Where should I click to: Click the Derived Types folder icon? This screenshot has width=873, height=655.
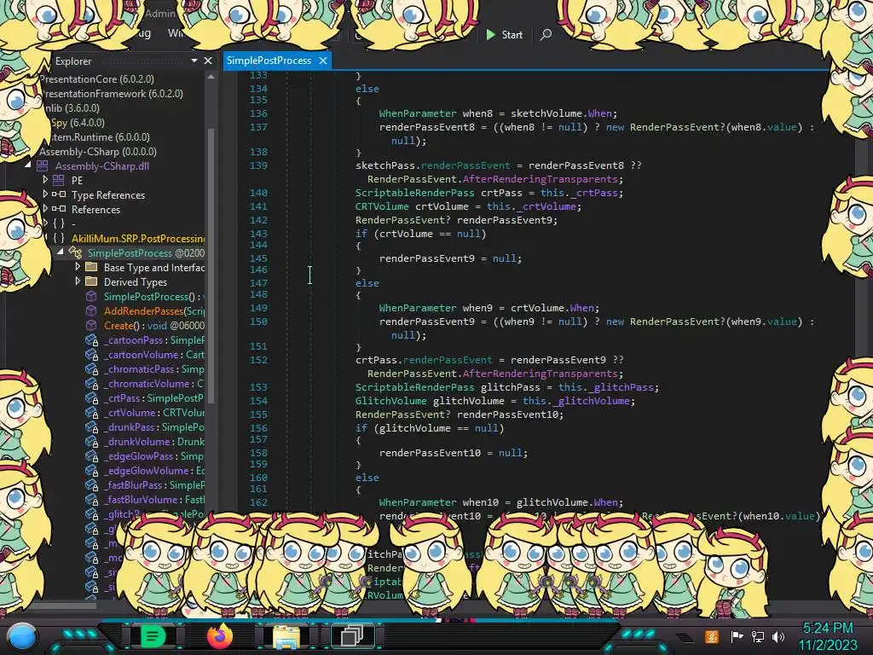(91, 281)
